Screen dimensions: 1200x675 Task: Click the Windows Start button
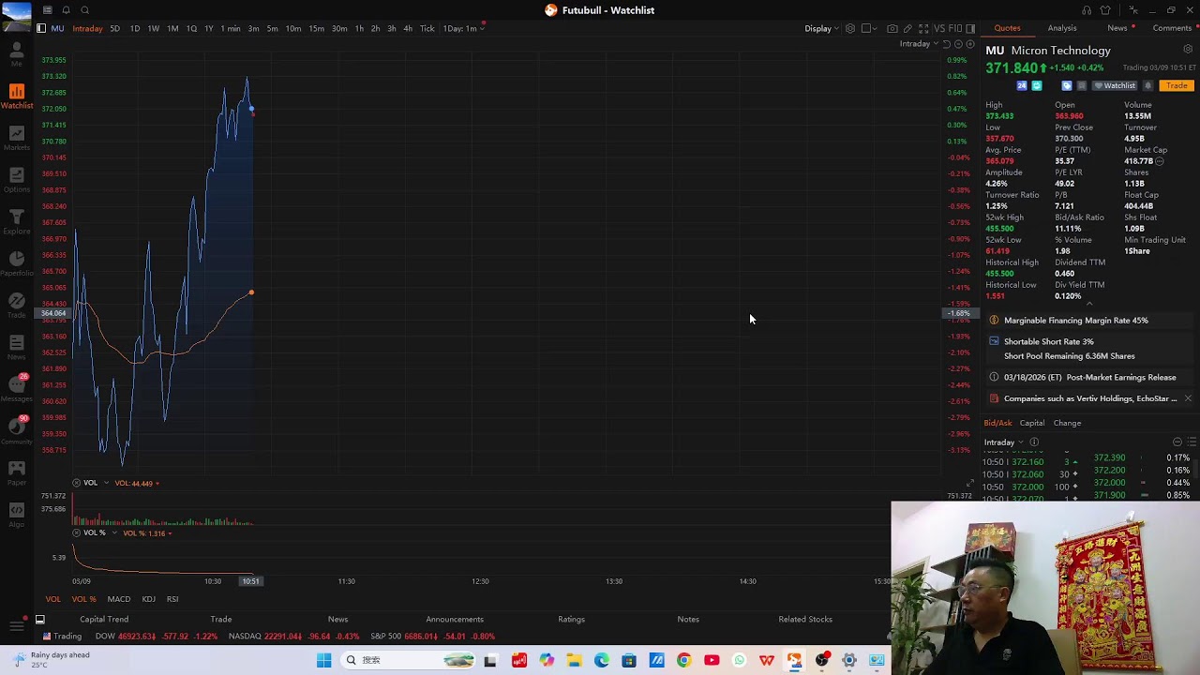pyautogui.click(x=323, y=660)
